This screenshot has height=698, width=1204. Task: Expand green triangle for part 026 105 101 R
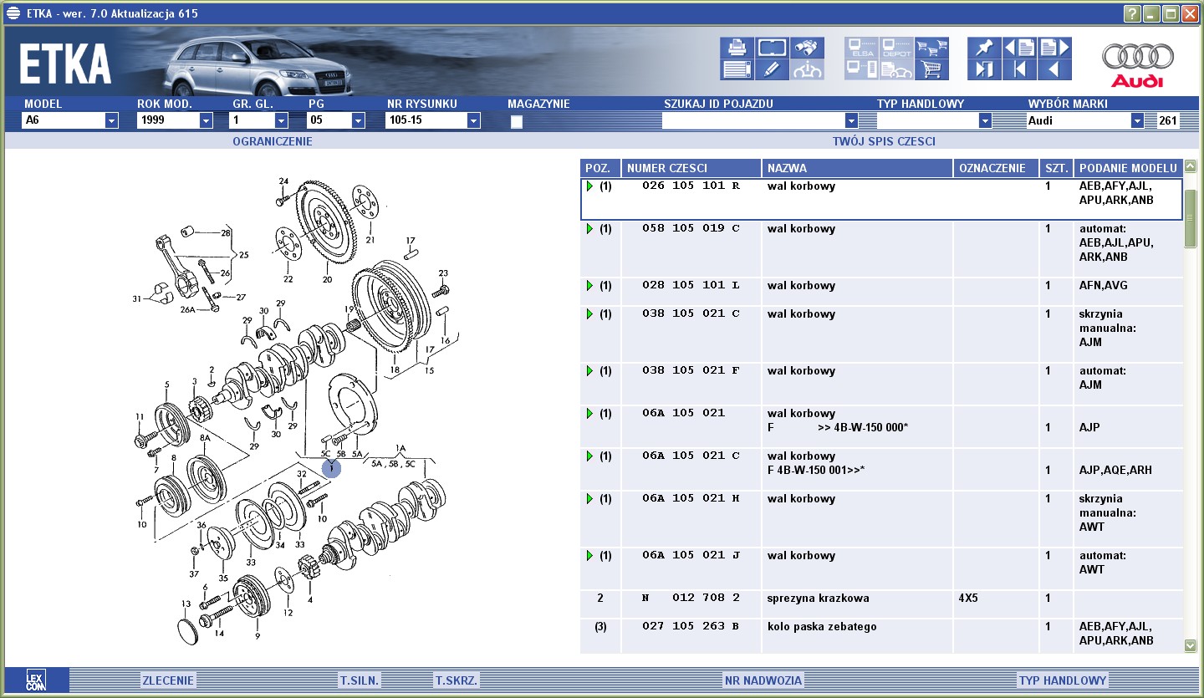point(589,186)
